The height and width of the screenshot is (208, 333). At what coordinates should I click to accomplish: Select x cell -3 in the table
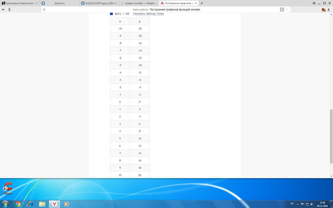coord(120,80)
